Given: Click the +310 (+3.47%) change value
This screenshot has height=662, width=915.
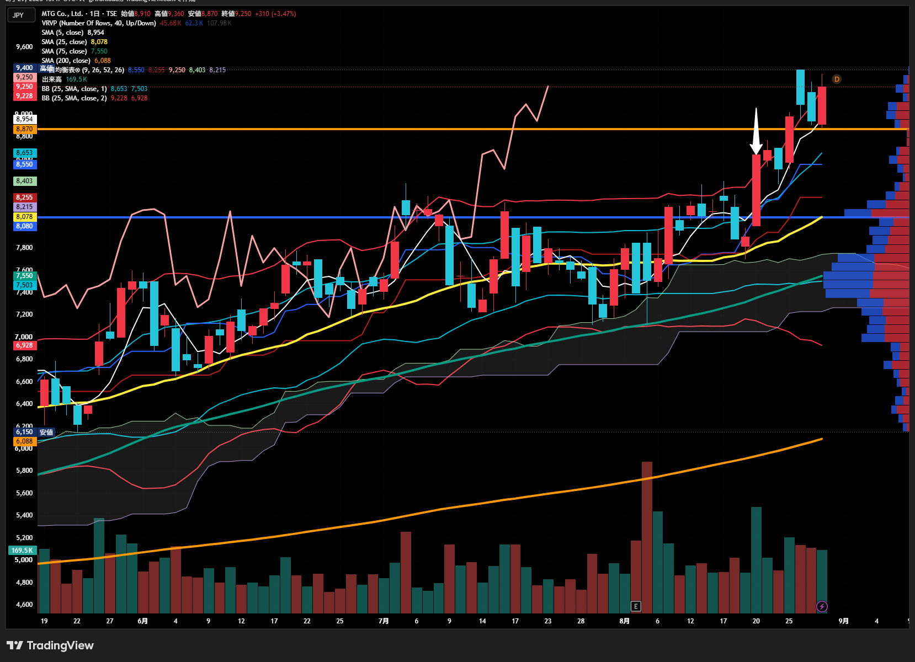Looking at the screenshot, I should (275, 14).
